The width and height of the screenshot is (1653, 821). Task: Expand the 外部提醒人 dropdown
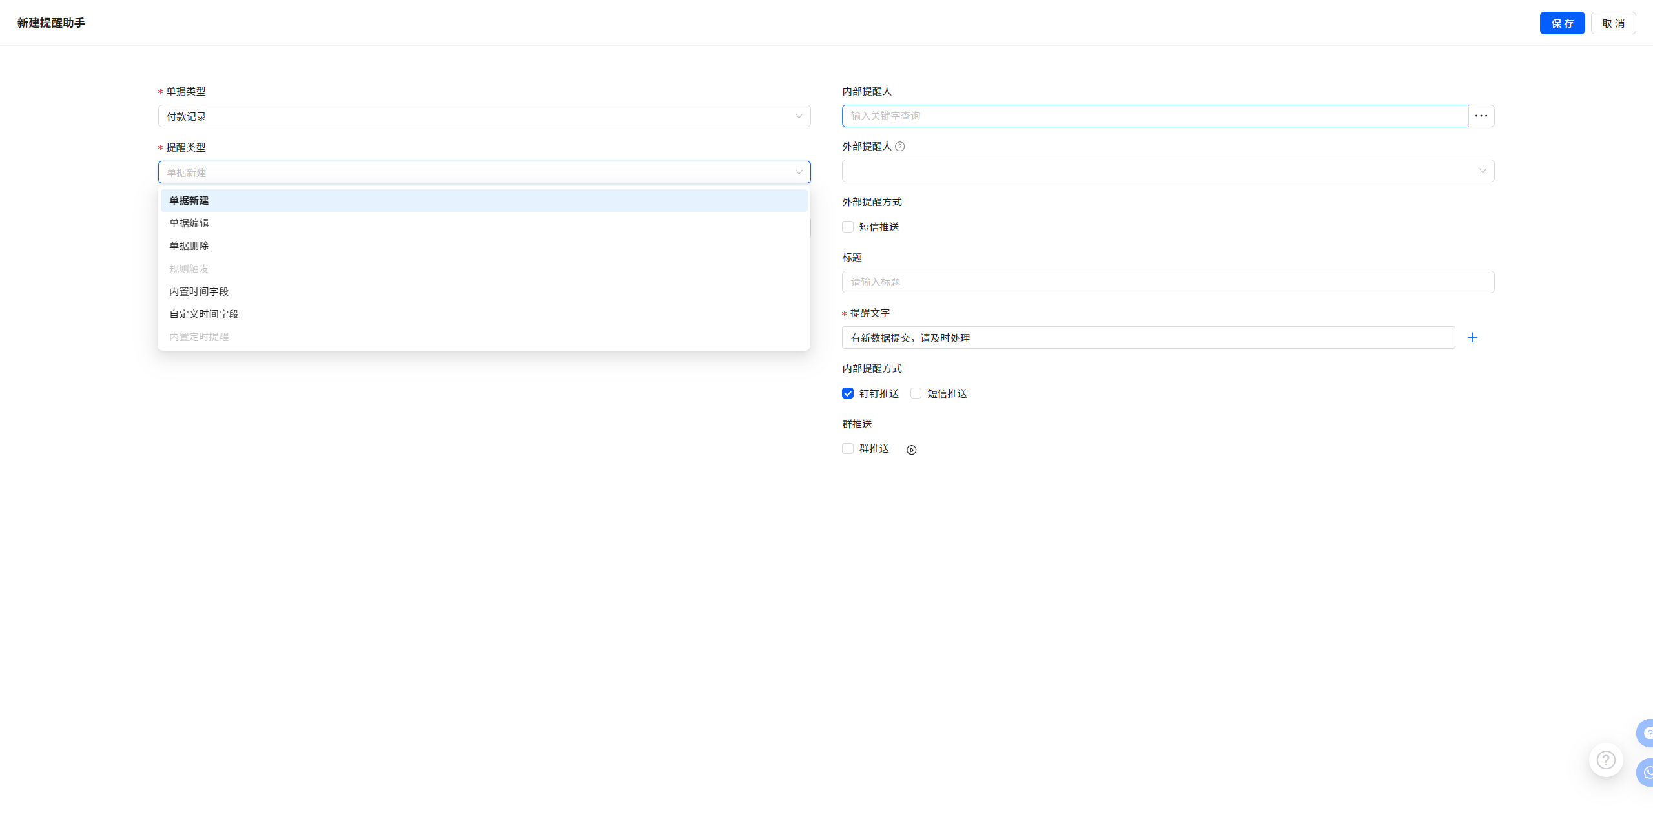click(x=1167, y=171)
